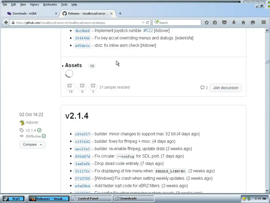Click the Join discussion button
This screenshot has width=270, height=203.
pyautogui.click(x=226, y=88)
